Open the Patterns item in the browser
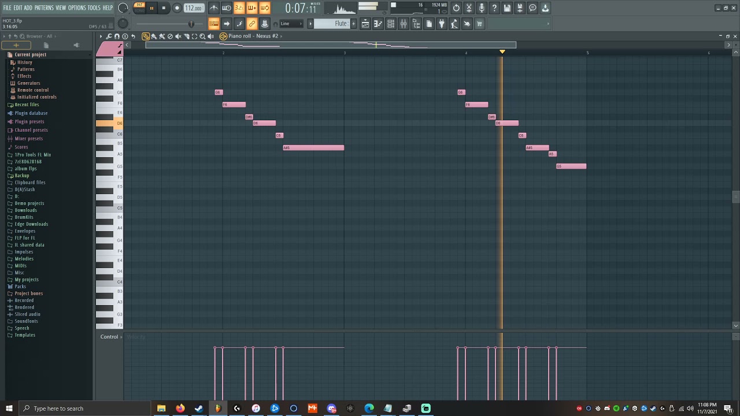Viewport: 740px width, 416px height. 25,69
